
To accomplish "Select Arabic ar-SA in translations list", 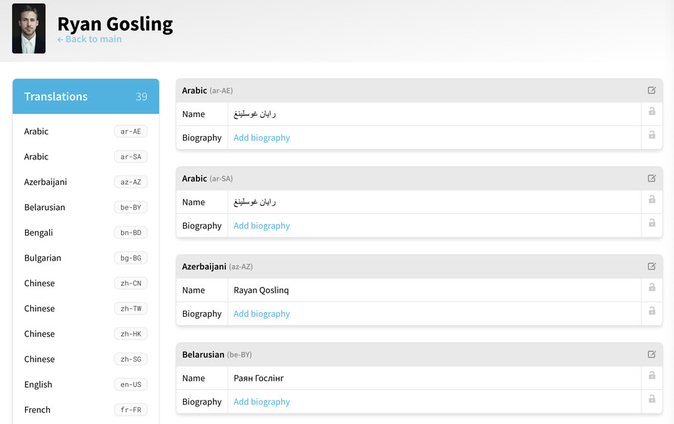I will coord(85,156).
